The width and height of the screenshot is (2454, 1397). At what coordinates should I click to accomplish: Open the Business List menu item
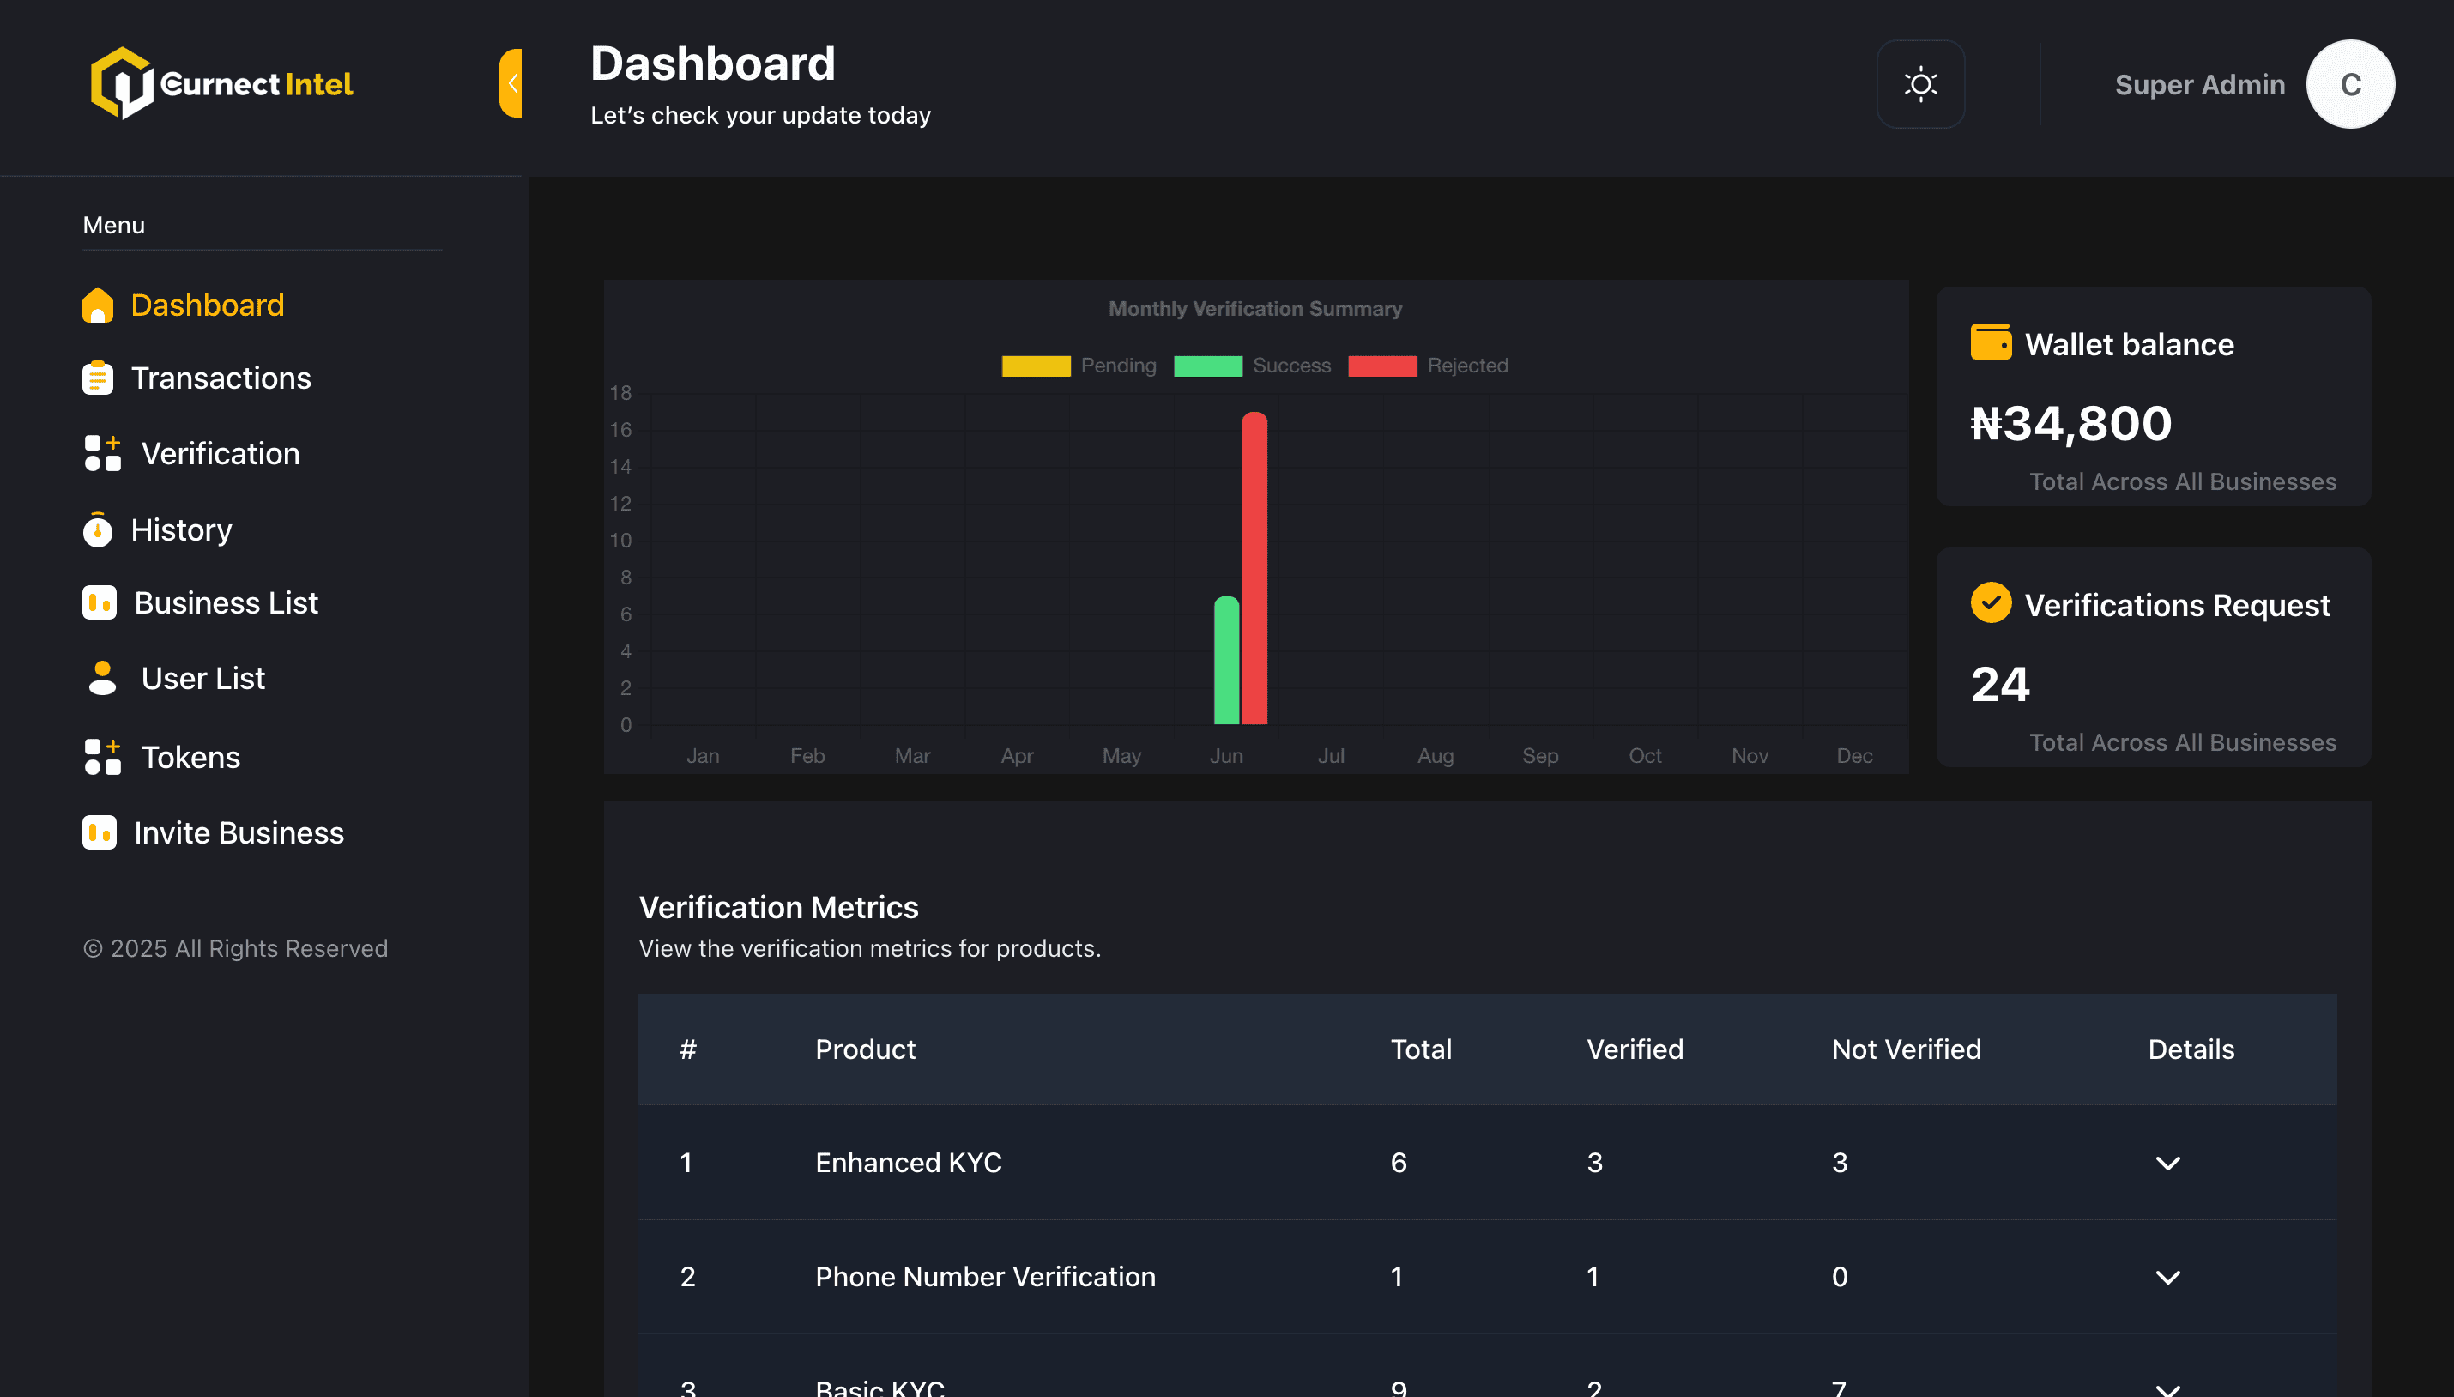click(226, 602)
